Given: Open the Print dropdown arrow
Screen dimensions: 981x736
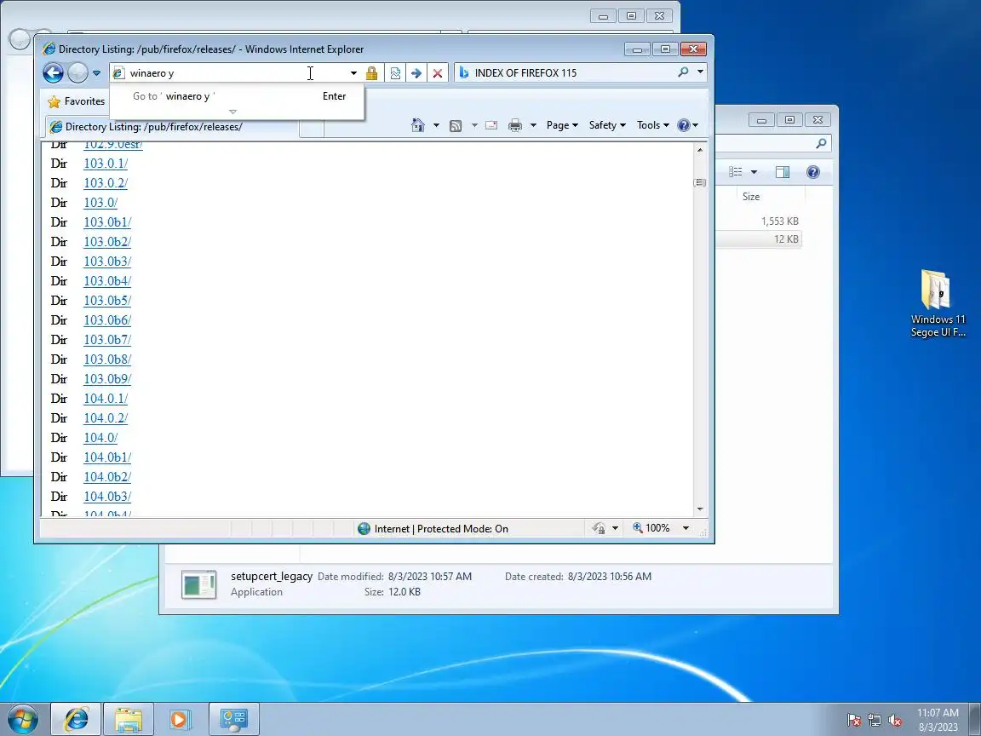Looking at the screenshot, I should [533, 126].
